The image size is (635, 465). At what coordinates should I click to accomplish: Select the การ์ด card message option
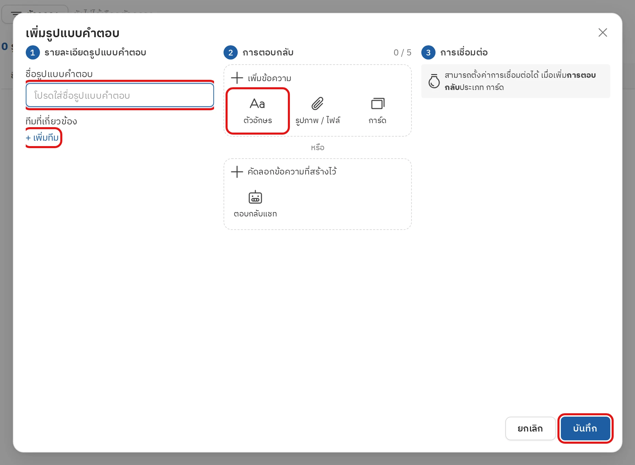378,111
